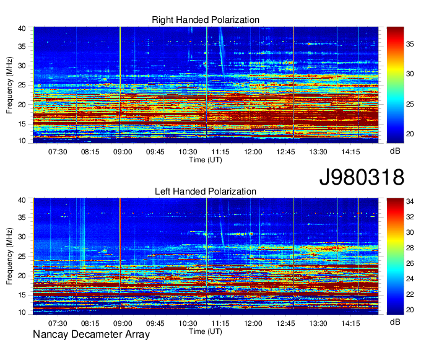Screen dimensions: 421x342
Task: Click the 25 value on Right Handed color bar
Action: [x=410, y=104]
